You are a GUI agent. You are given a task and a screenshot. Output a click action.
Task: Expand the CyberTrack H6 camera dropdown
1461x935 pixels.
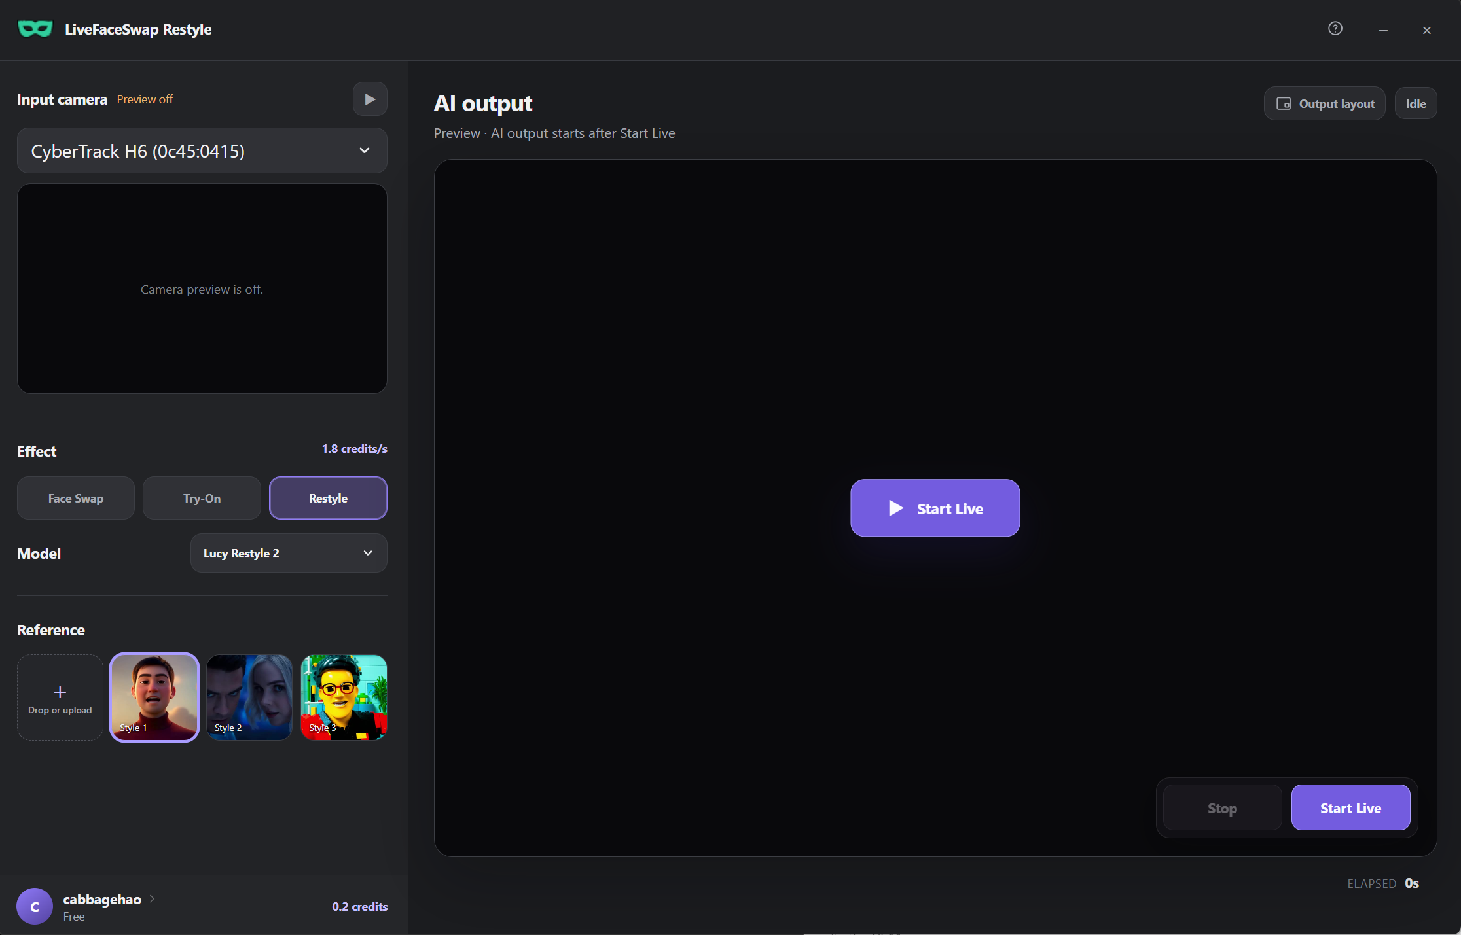202,151
